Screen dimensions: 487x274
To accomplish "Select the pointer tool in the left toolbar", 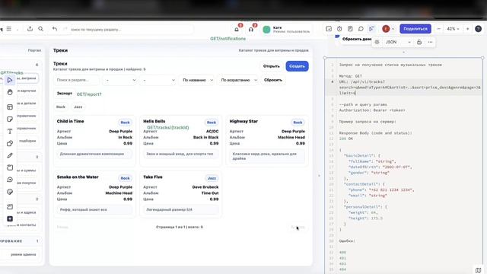I will [x=10, y=80].
